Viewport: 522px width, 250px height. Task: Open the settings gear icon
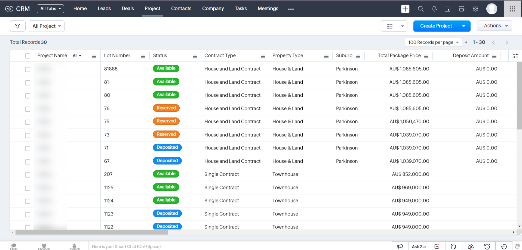pos(475,9)
